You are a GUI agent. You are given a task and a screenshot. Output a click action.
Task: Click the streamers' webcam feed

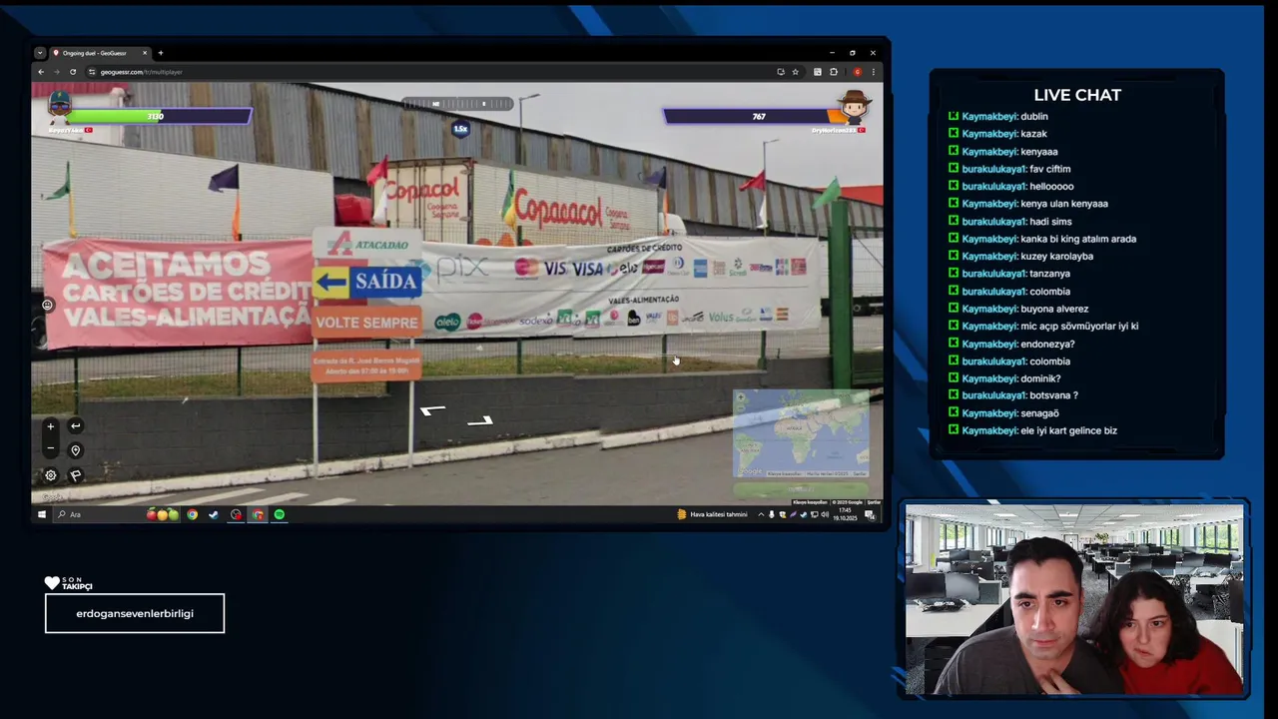tap(1075, 599)
